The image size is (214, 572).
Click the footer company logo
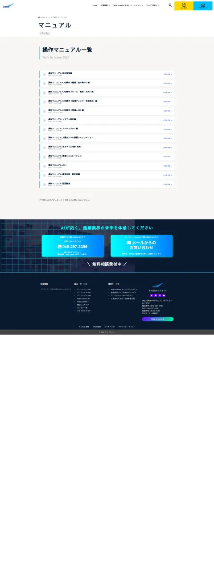point(158,285)
